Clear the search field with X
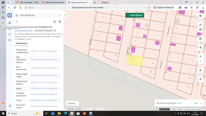Viewport: 206px width, 116px height. tap(60, 15)
